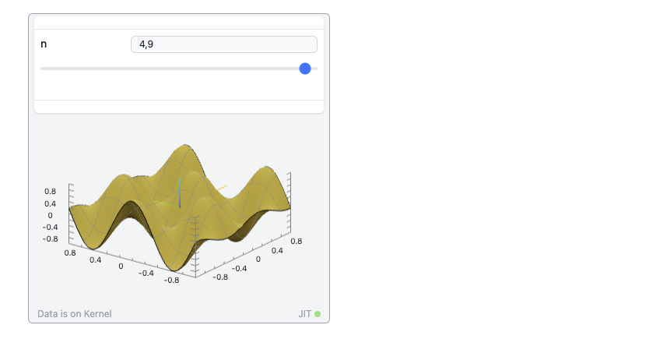Click the 0.8 tick on the right axis
Image resolution: width=653 pixels, height=339 pixels.
(296, 242)
